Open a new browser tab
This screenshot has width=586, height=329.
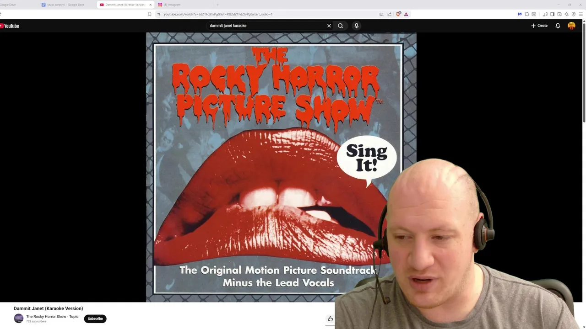click(x=217, y=5)
